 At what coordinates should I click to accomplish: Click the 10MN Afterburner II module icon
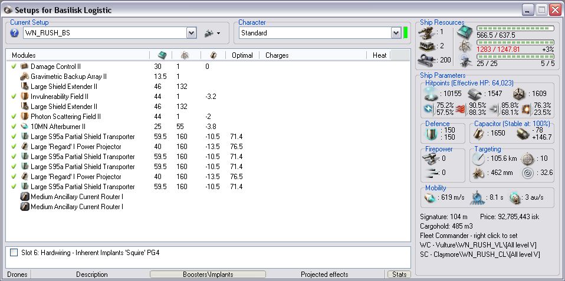click(25, 127)
